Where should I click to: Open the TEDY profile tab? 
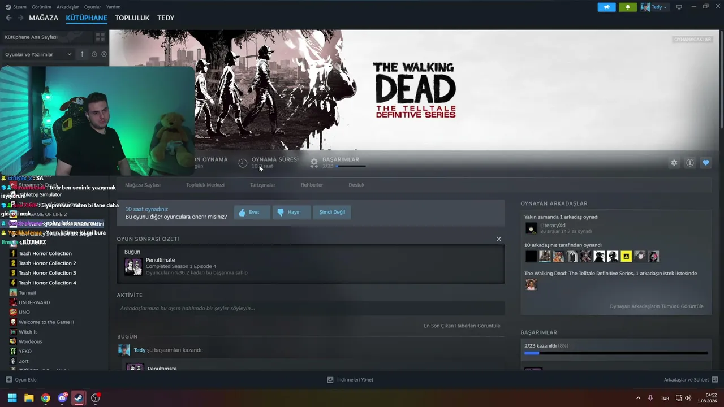166,18
